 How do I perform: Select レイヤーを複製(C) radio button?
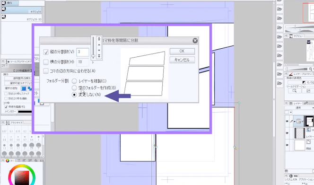[74, 81]
